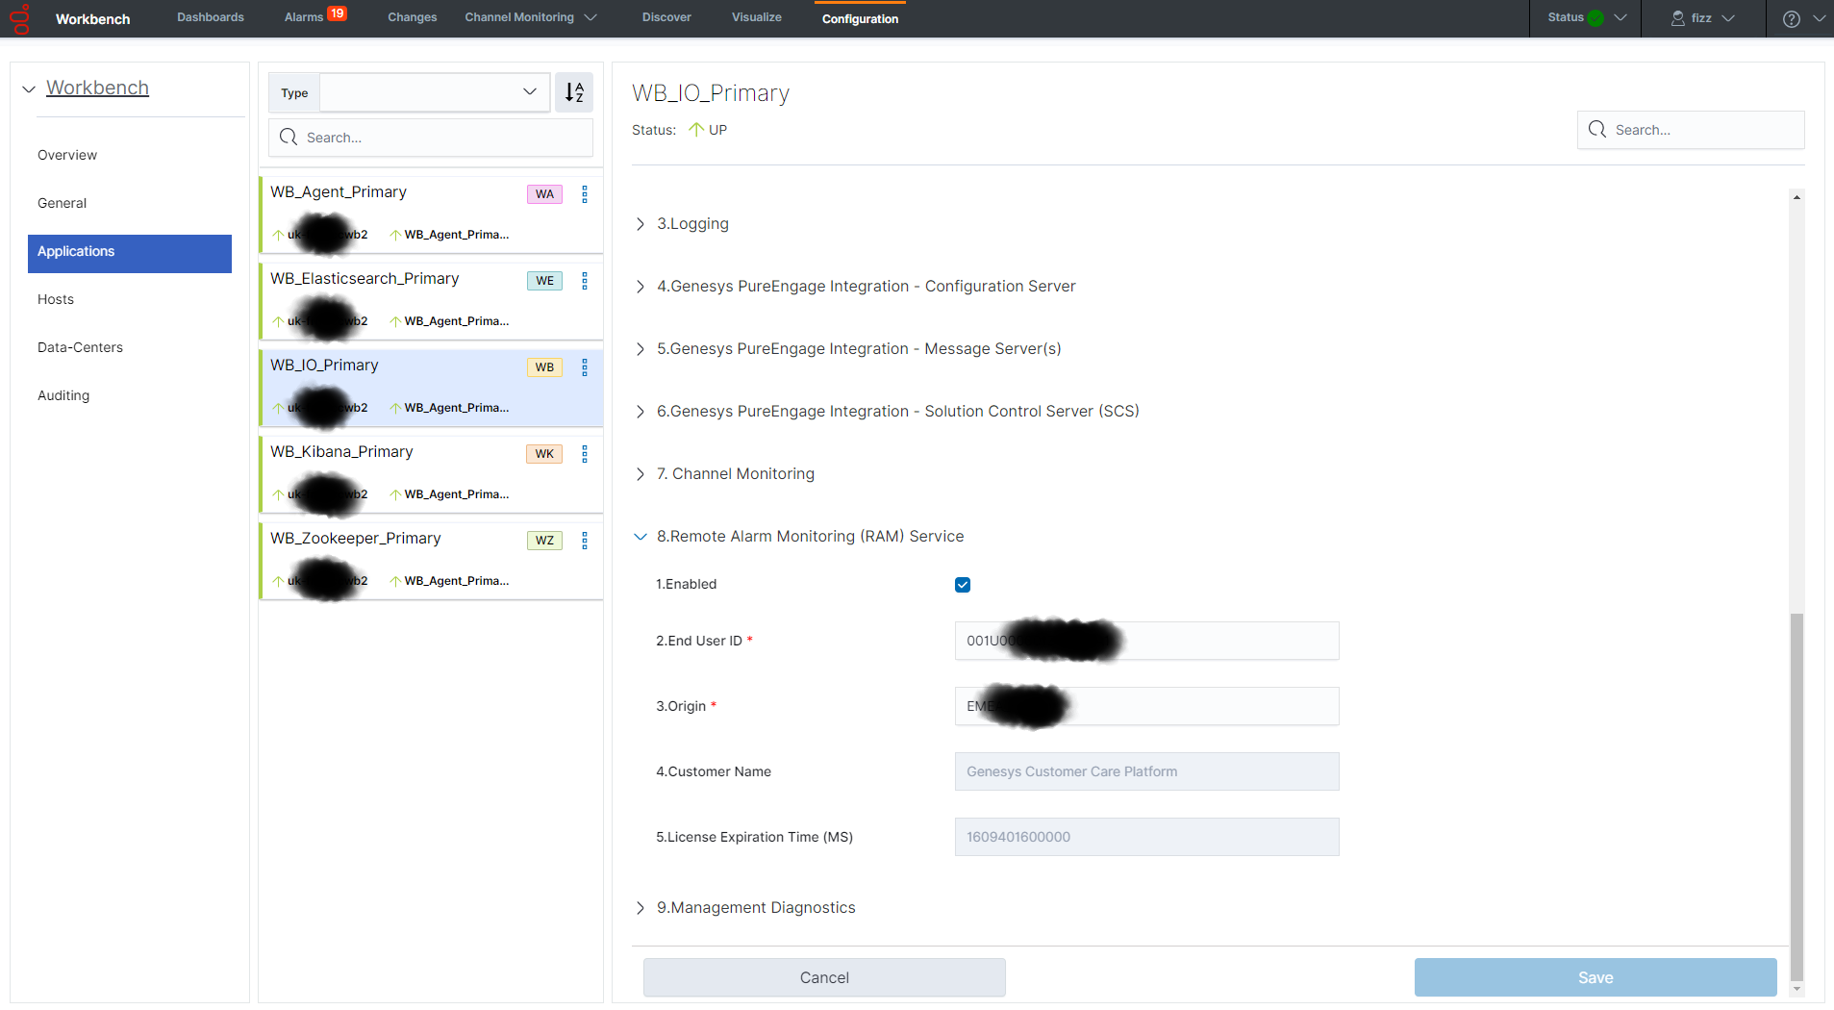Click Workbench title in top bar
This screenshot has width=1834, height=1010.
(x=92, y=18)
